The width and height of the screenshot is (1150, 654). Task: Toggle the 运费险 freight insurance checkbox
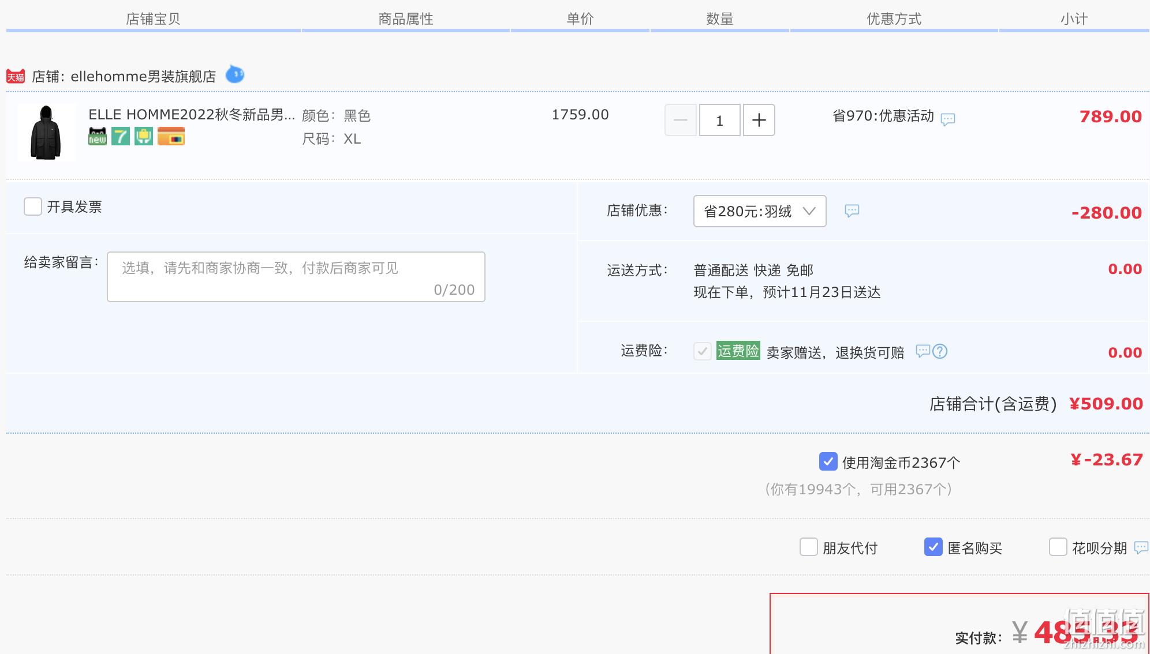[703, 351]
